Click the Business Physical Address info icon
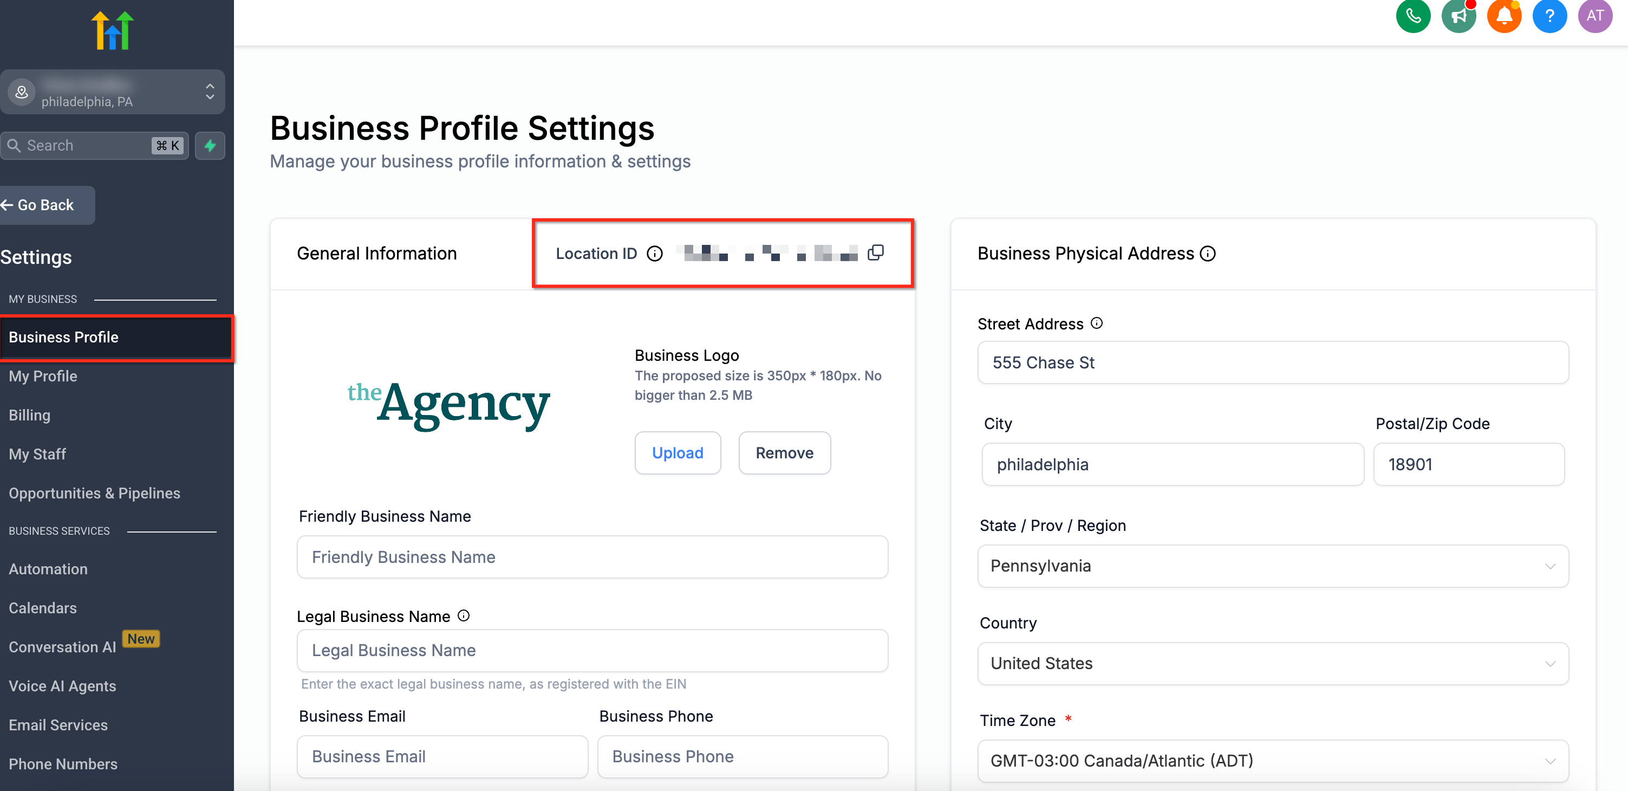 1208,254
